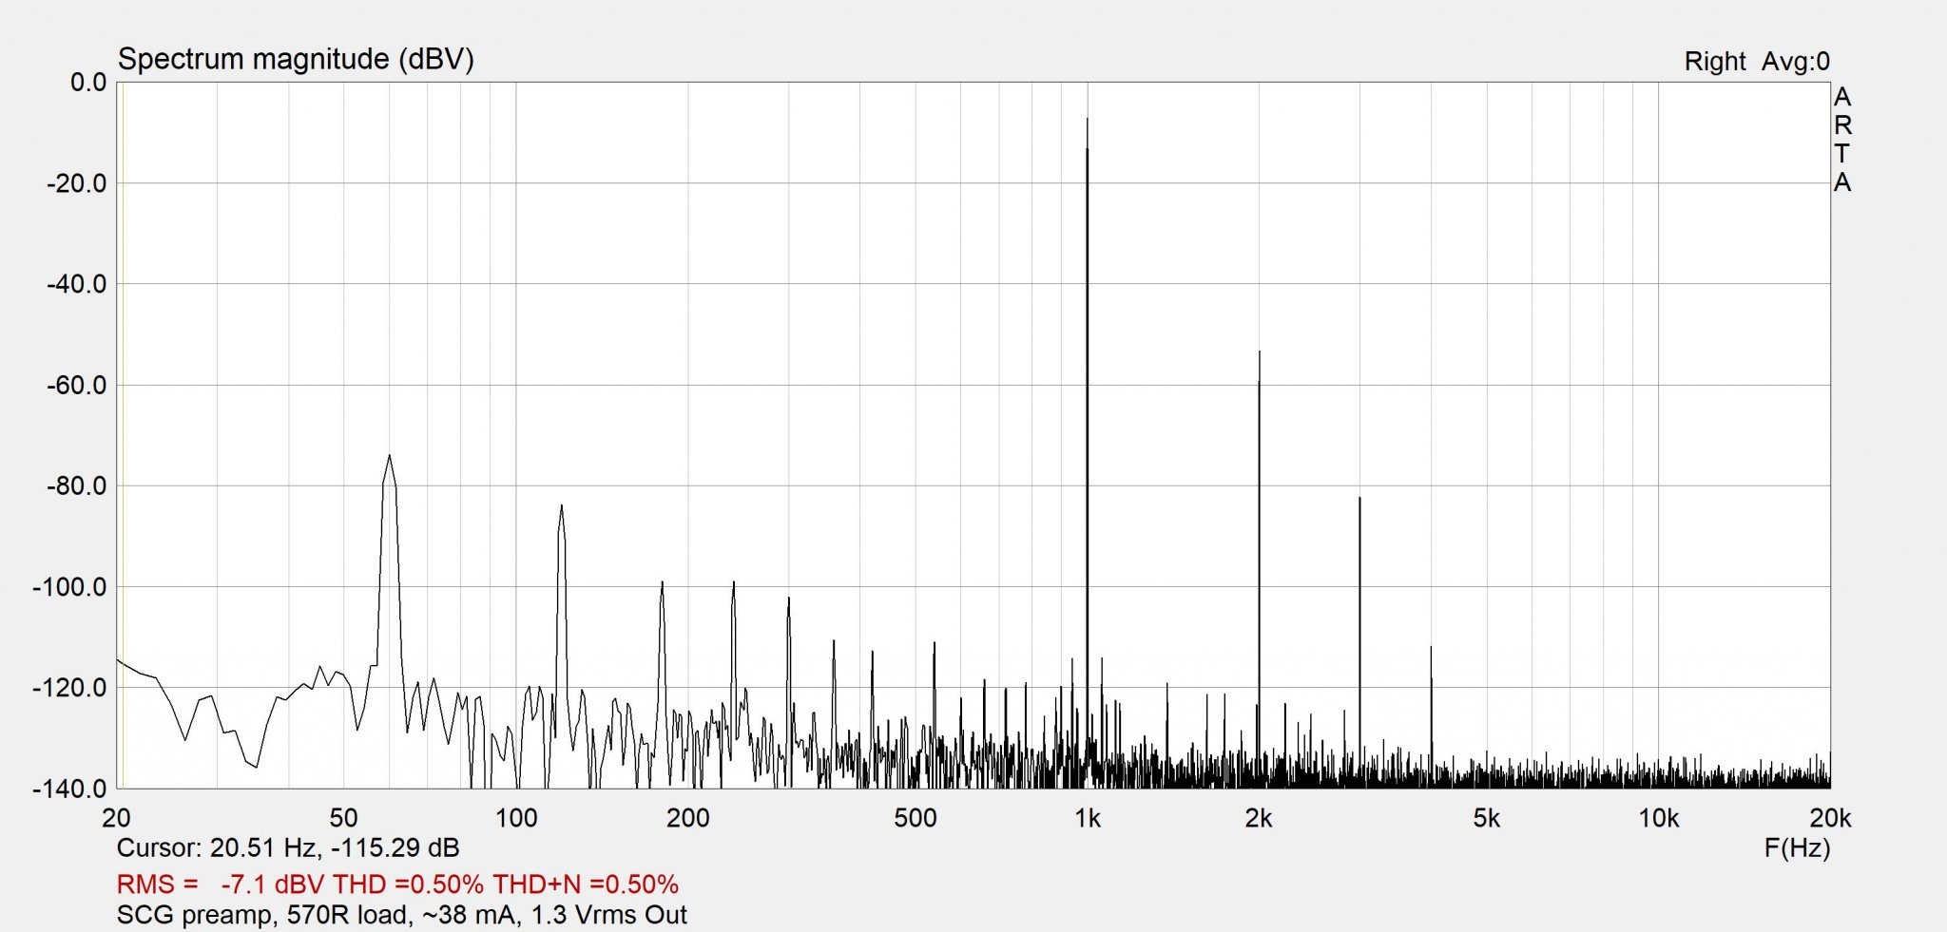The image size is (1947, 932).
Task: Click the 'Cursor: 20.51 Hz, -115.29 dB' readout
Action: (288, 847)
